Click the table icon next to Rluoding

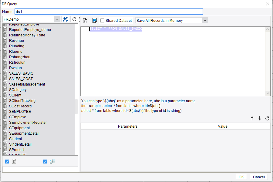point(5,46)
